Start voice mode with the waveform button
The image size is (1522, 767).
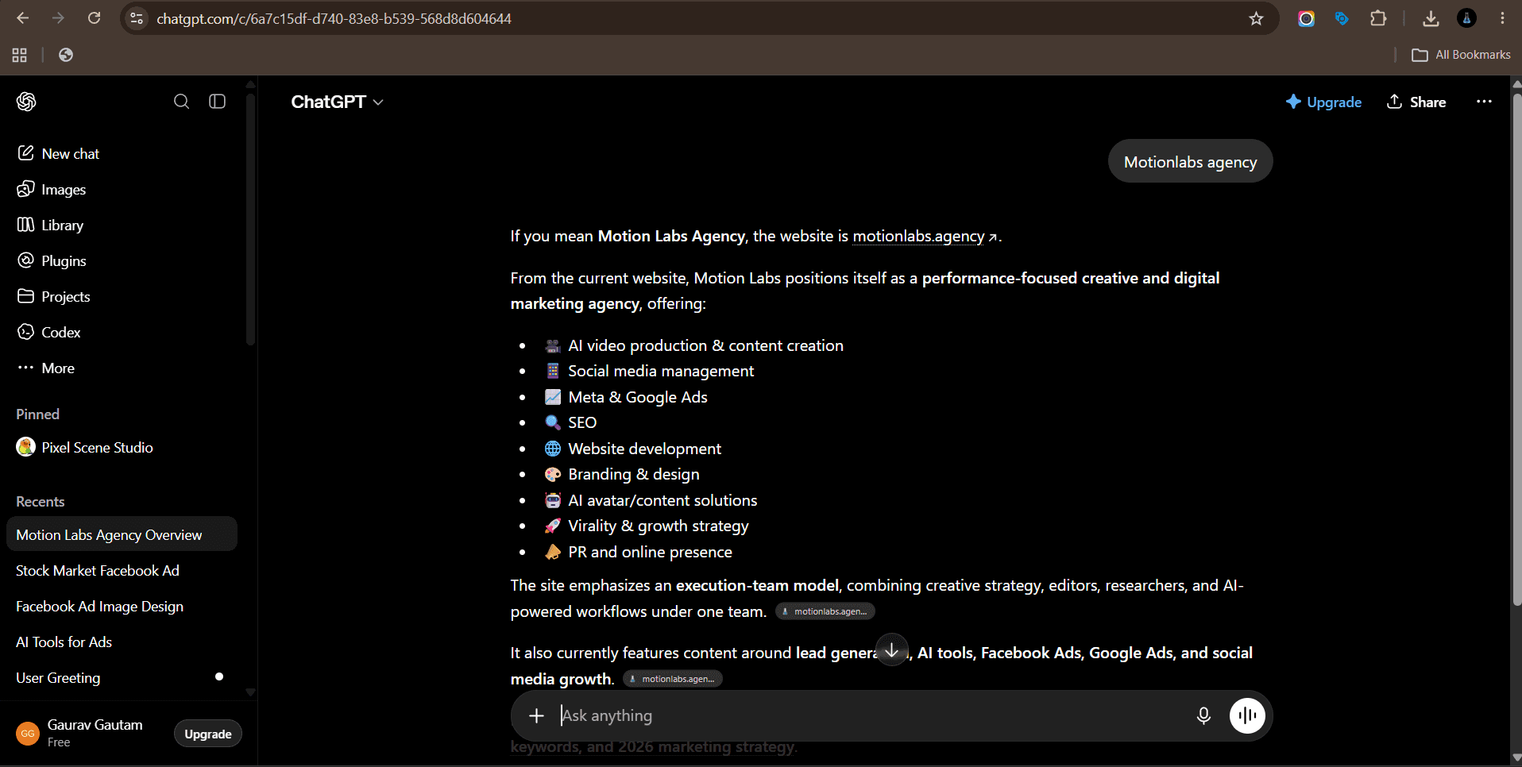(x=1248, y=715)
